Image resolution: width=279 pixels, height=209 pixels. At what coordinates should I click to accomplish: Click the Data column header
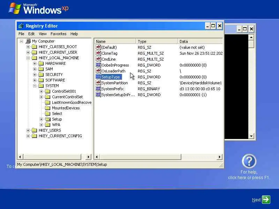pyautogui.click(x=200, y=41)
